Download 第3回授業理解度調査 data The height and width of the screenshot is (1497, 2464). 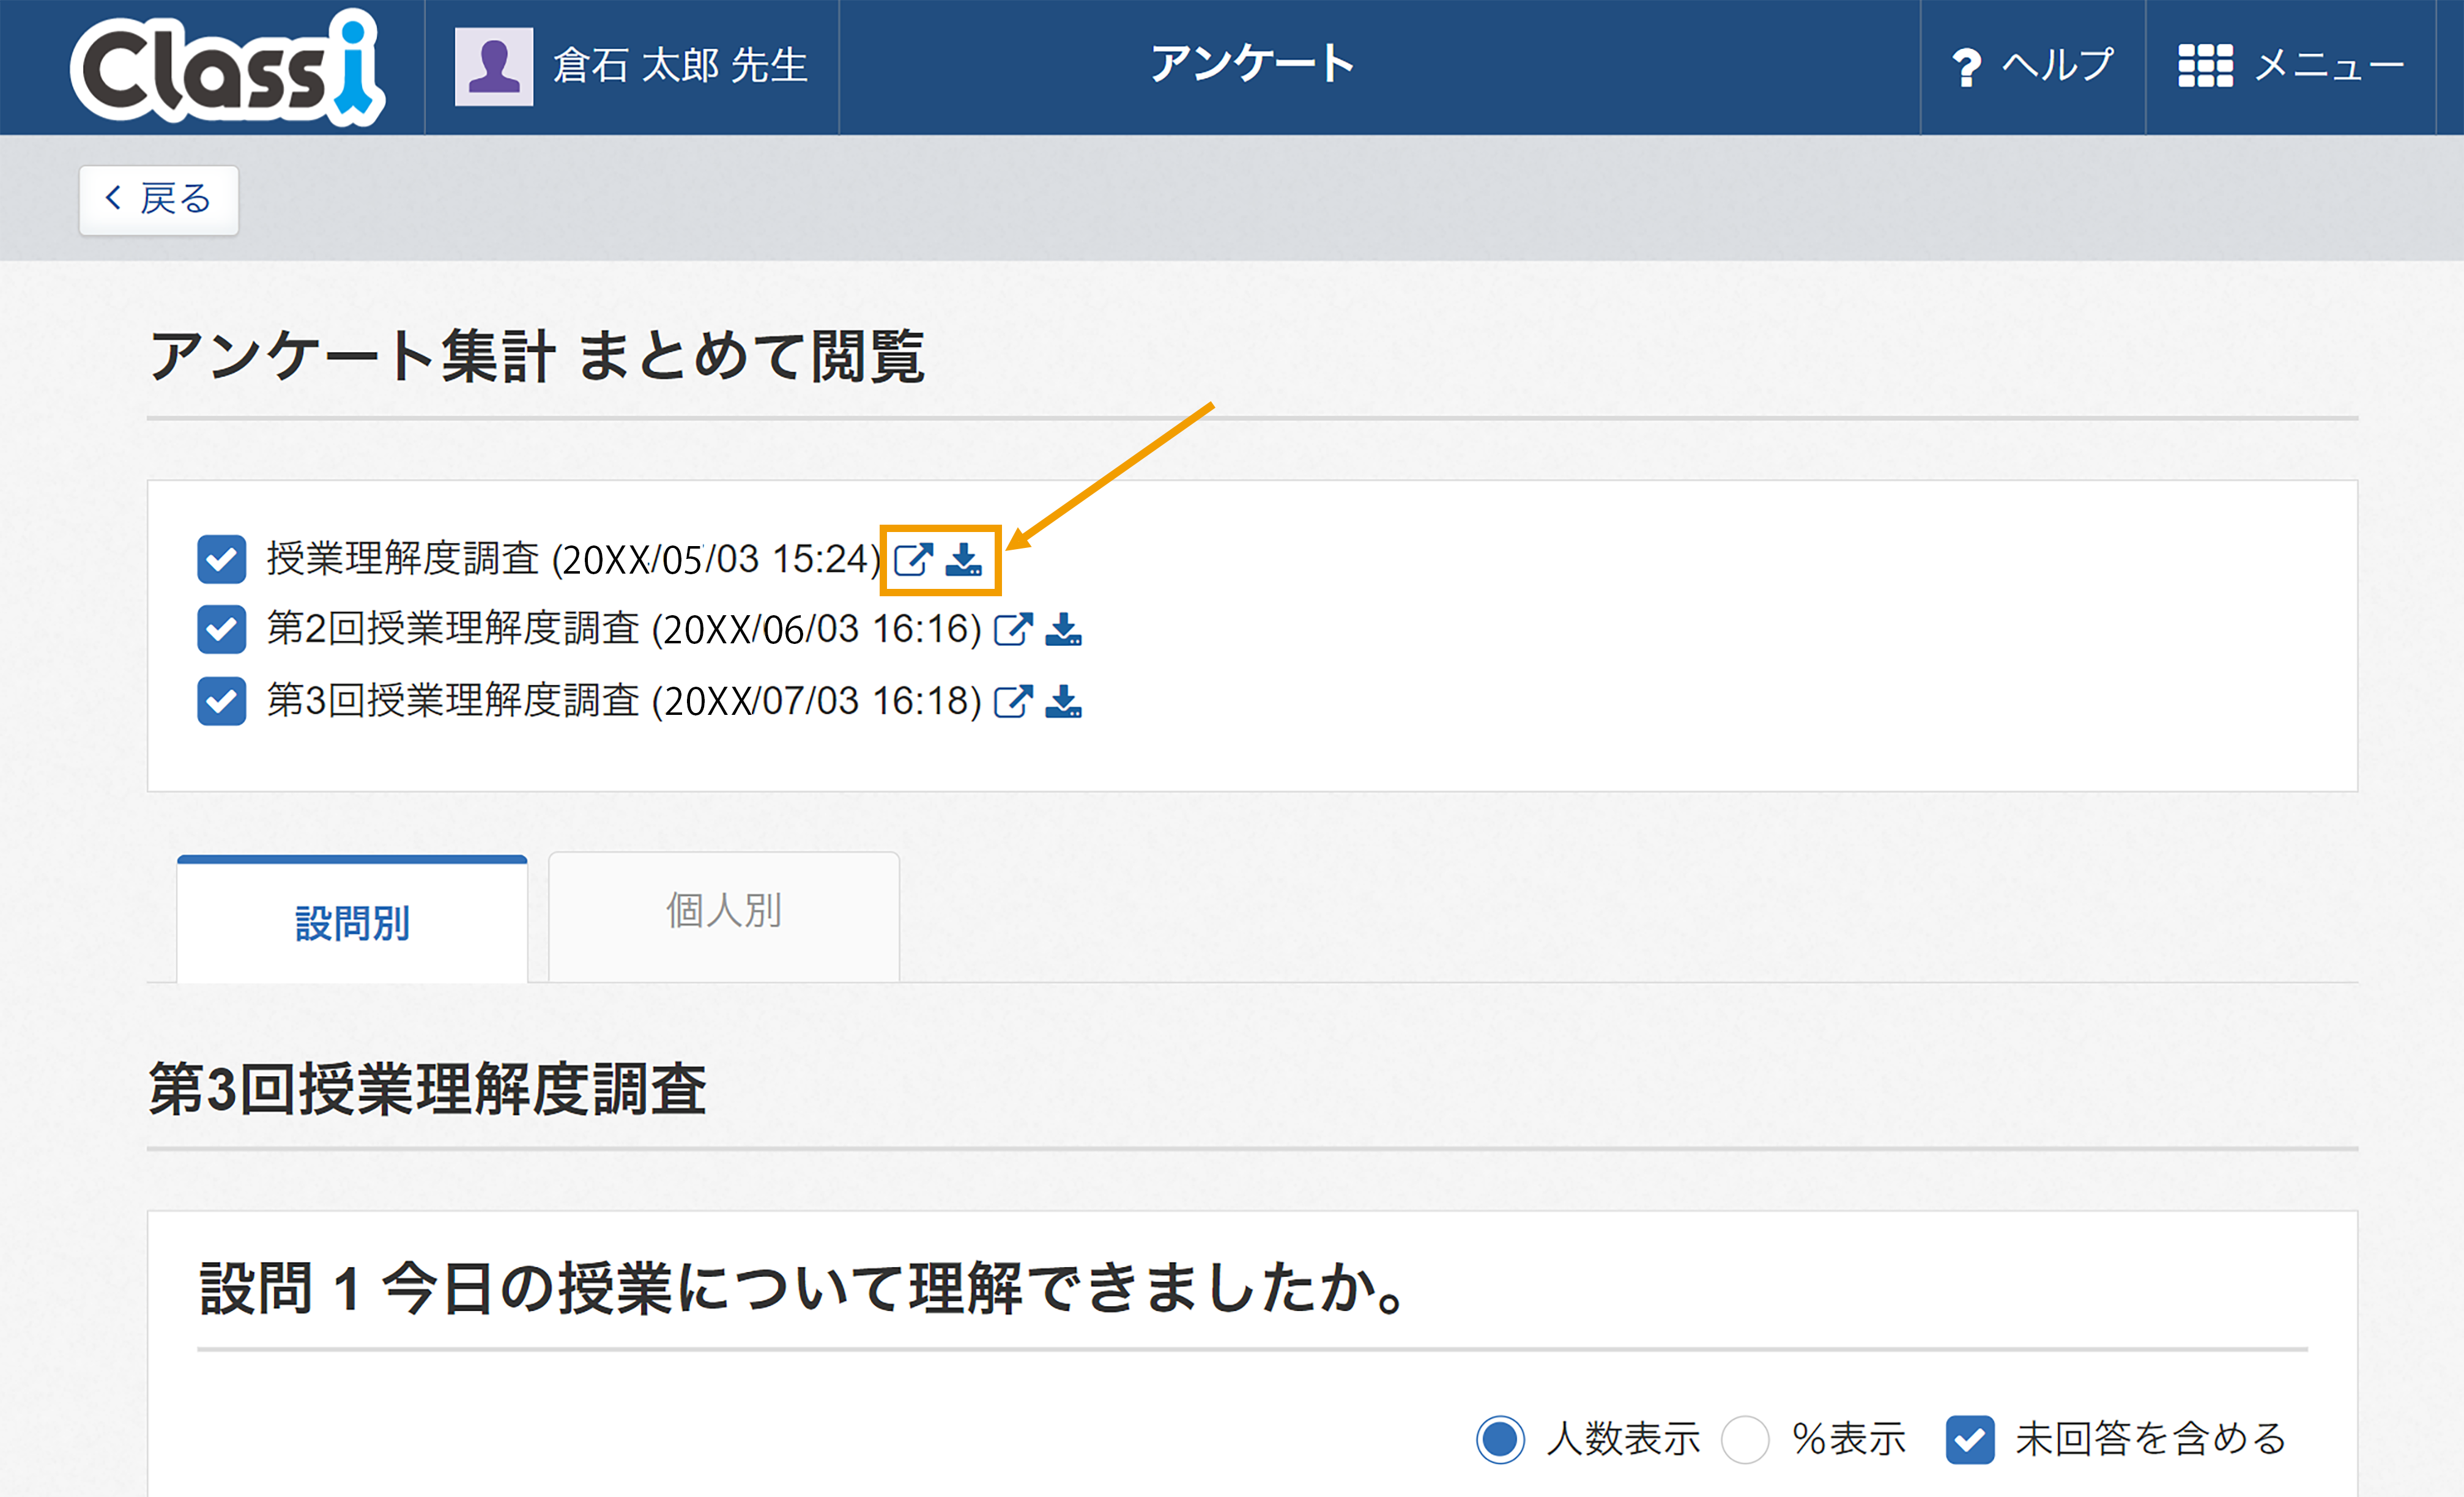(x=1063, y=701)
